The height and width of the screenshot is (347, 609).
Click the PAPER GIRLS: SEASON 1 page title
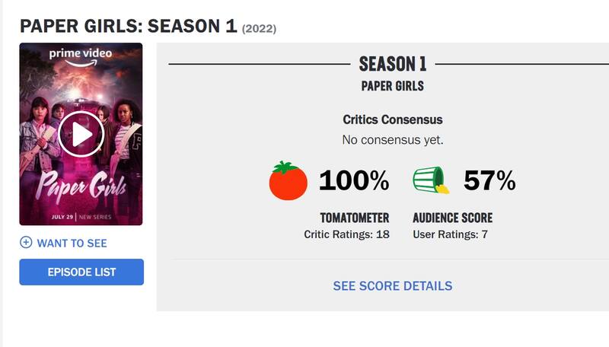[x=129, y=26]
